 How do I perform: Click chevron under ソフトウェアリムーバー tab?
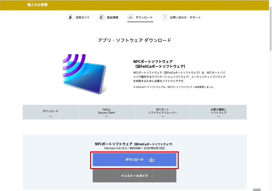(162, 116)
